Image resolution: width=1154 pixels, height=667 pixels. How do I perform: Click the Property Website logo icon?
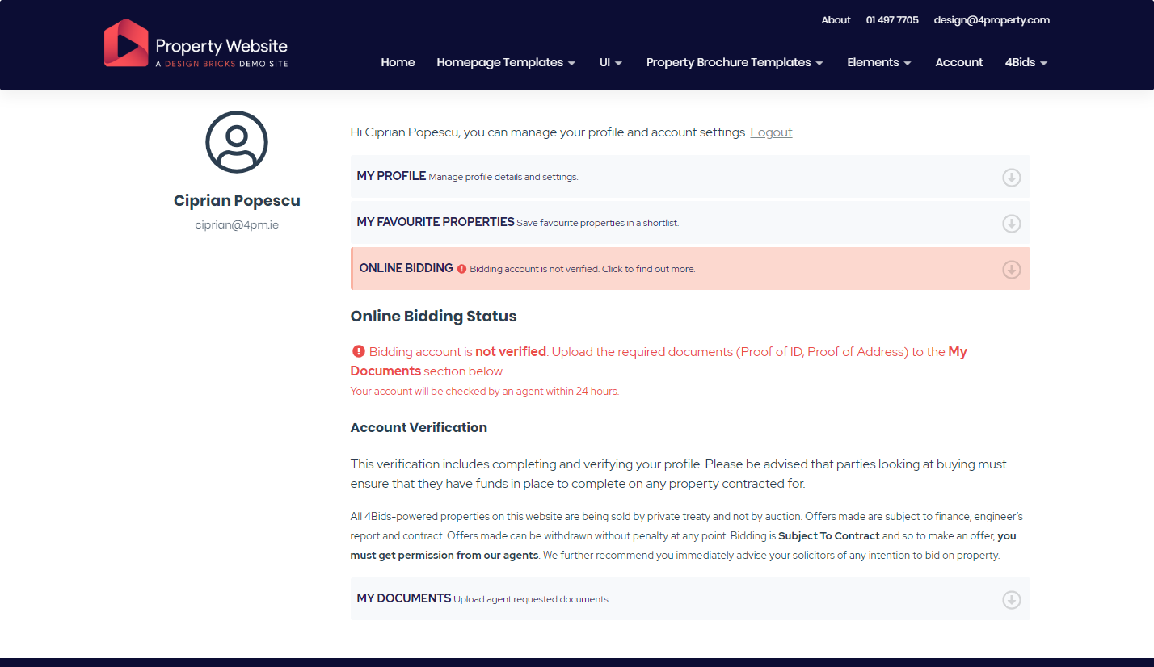[126, 43]
